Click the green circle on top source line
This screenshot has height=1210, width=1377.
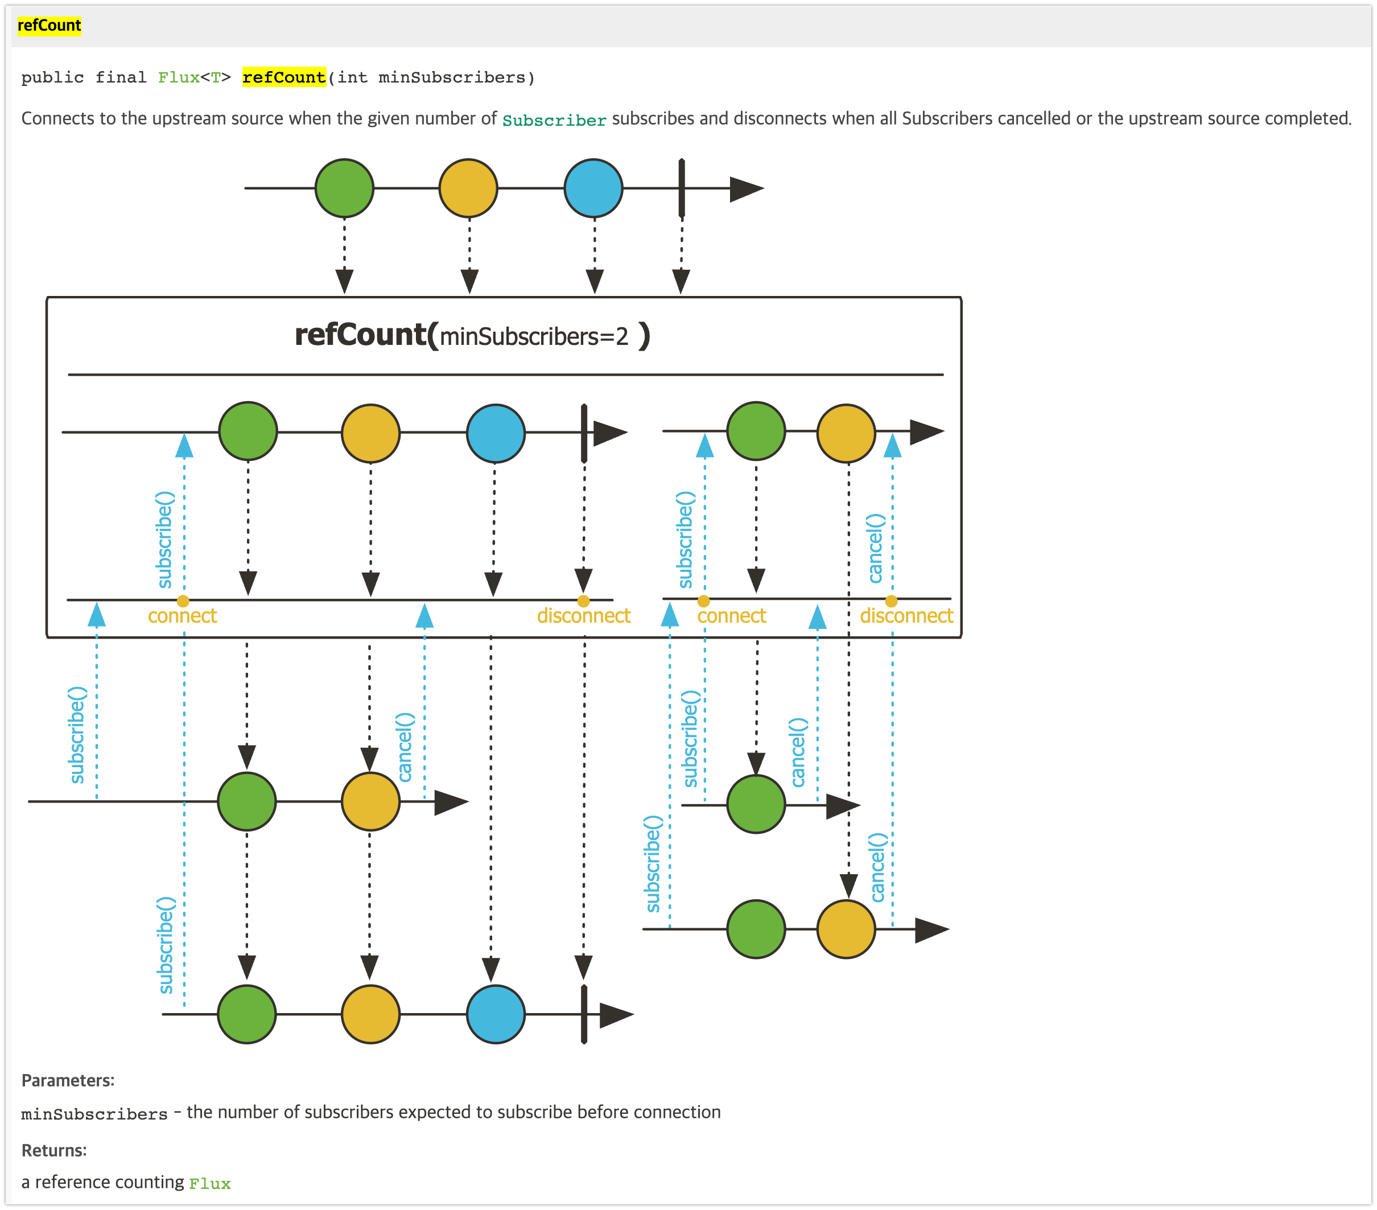(344, 188)
